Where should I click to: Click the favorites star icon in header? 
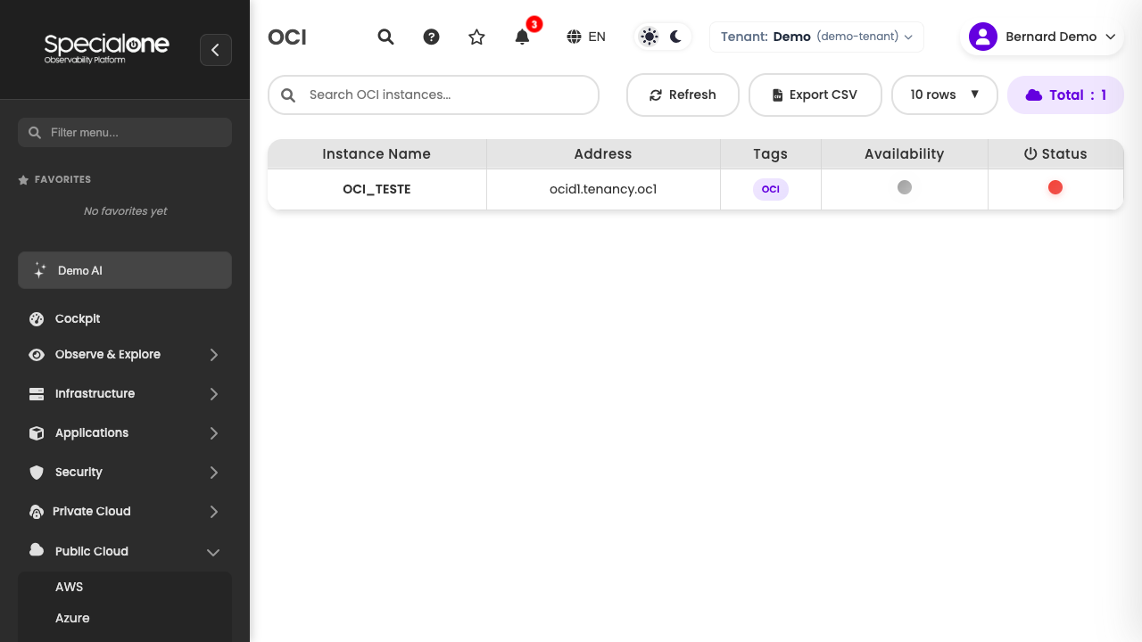coord(476,37)
